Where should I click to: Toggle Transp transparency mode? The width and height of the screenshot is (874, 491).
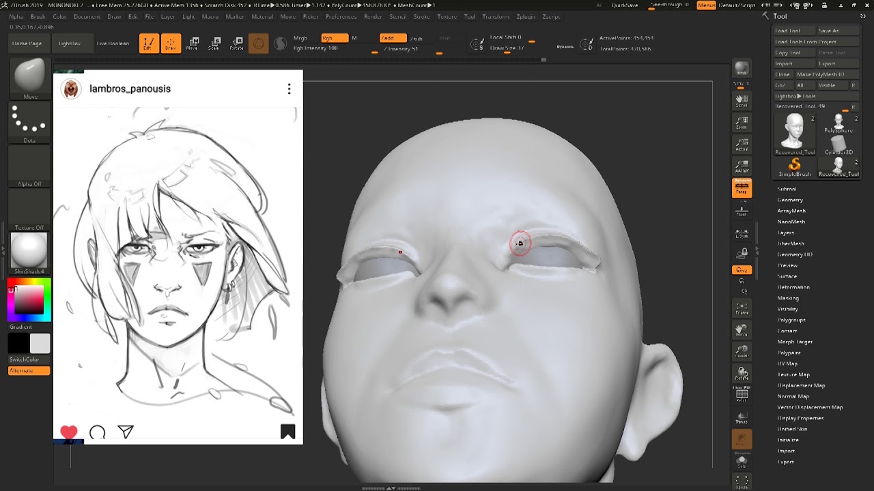click(x=742, y=417)
